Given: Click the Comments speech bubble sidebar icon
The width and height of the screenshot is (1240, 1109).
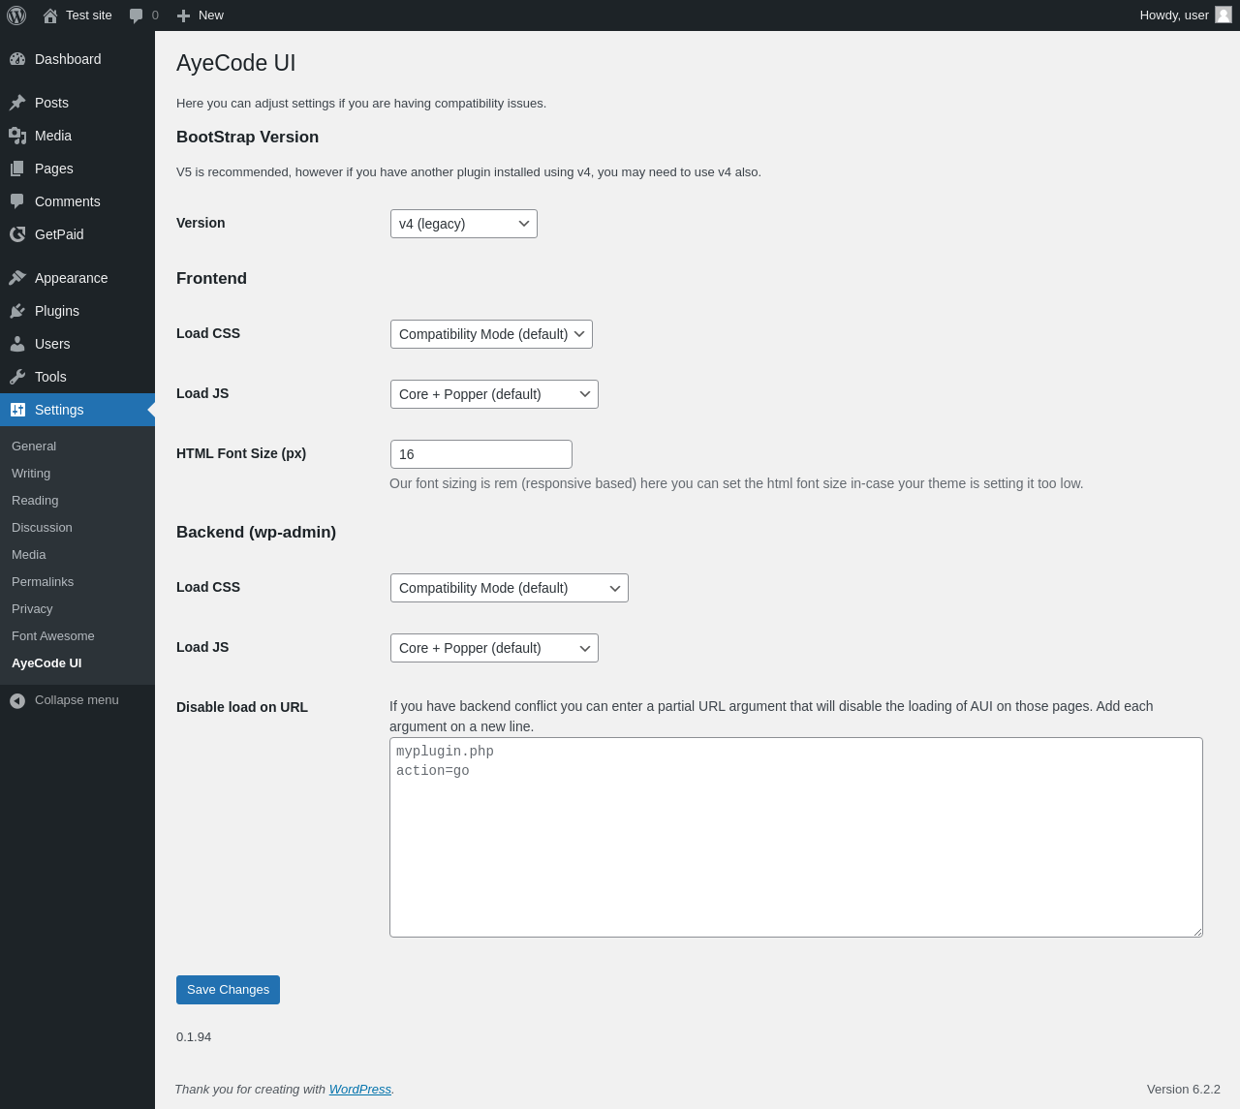Looking at the screenshot, I should (17, 201).
